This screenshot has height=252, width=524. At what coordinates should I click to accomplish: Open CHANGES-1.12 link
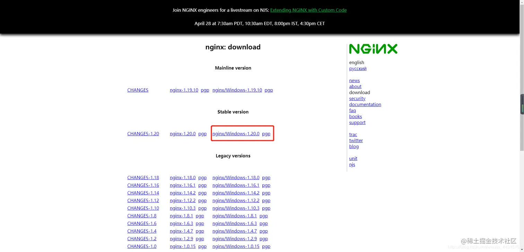143,200
